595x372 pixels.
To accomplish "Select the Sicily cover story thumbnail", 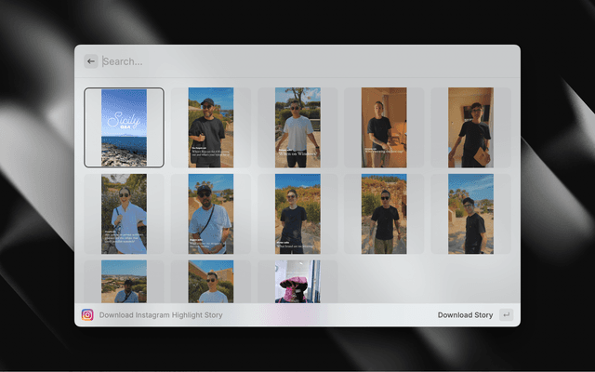I will (x=124, y=127).
